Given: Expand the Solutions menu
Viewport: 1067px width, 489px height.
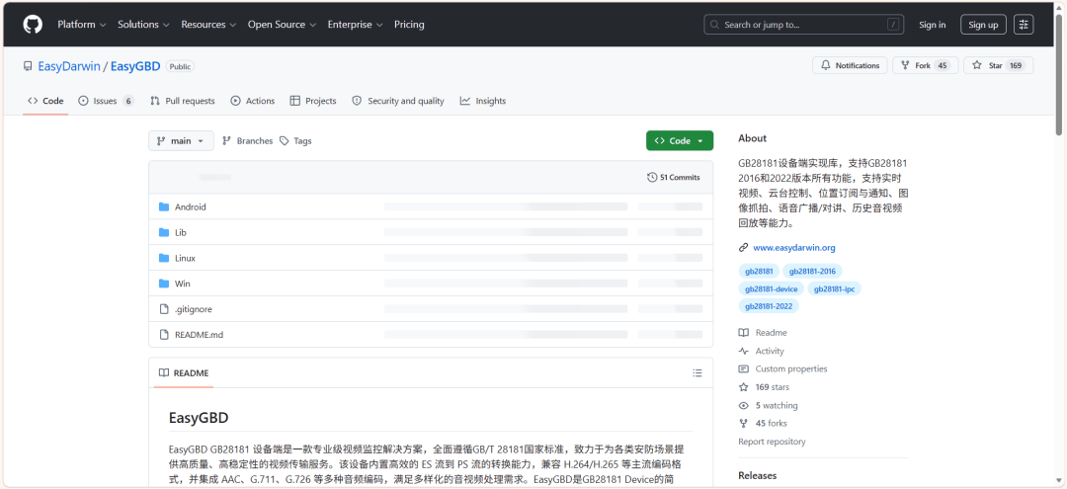Looking at the screenshot, I should click(x=143, y=25).
